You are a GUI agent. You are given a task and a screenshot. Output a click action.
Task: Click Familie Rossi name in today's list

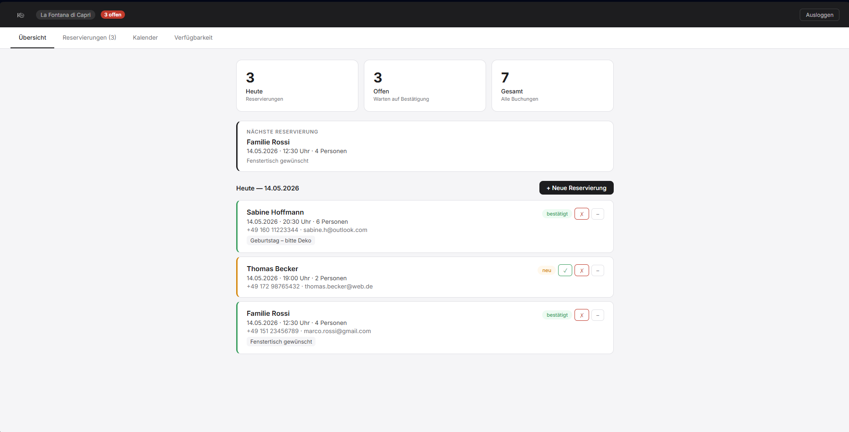pyautogui.click(x=268, y=314)
